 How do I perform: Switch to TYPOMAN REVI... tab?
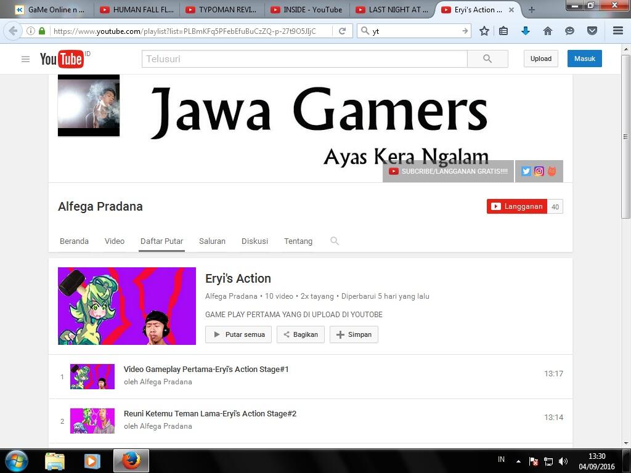click(x=221, y=10)
